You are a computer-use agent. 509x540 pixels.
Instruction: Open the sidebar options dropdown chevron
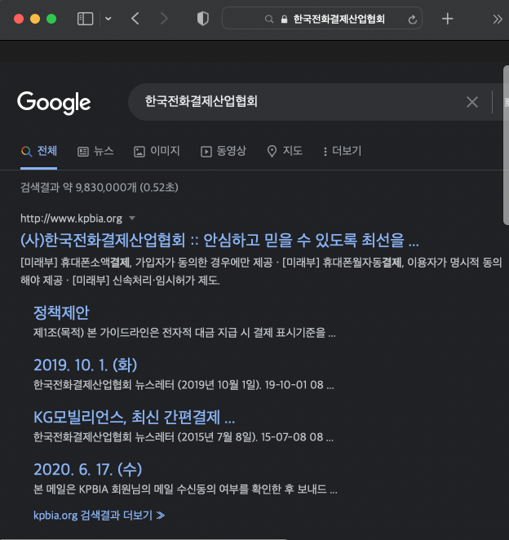[108, 19]
